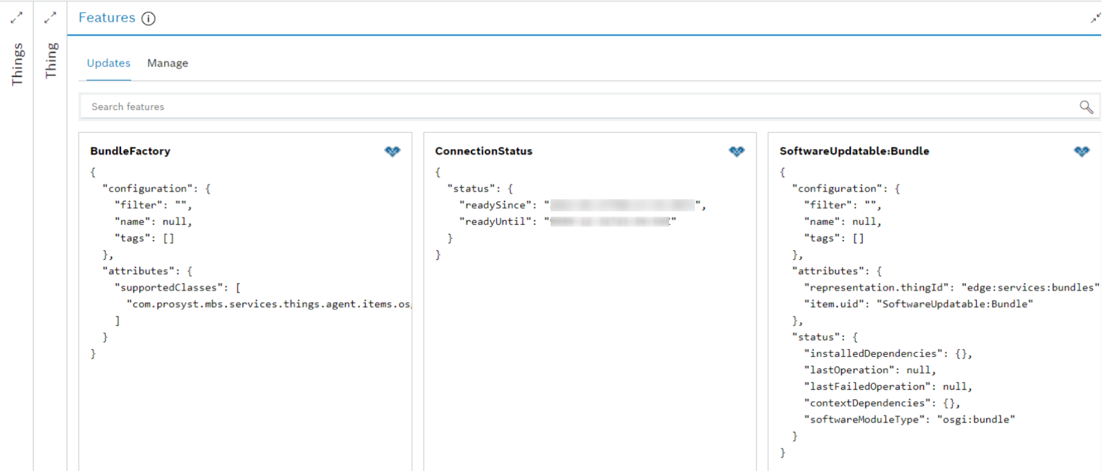Click "lastFailedOperation": null line
The width and height of the screenshot is (1103, 471).
(x=888, y=387)
